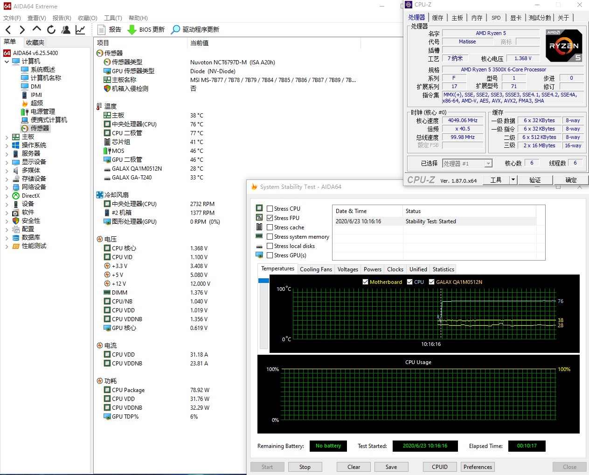589x475 pixels.
Task: Click the AIDA64 v6.25.5400 root icon
Action: pyautogui.click(x=7, y=53)
